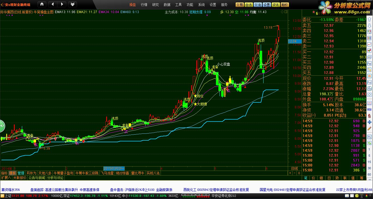Image resolution: width=373 pixels, height=199 pixels.
Task: Expand the 扩展 panel
Action: 6,178
